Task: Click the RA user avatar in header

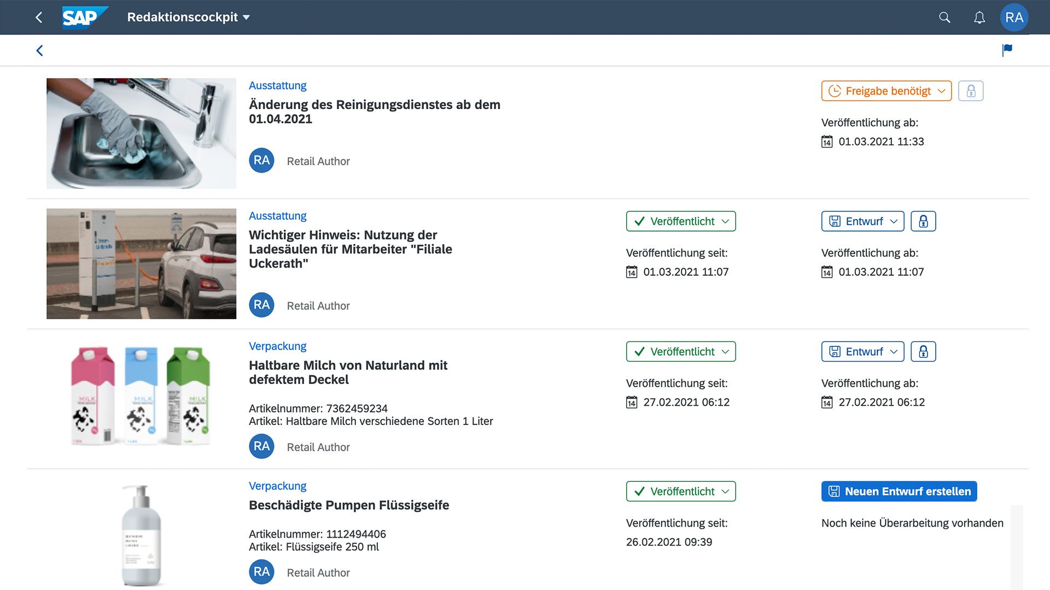Action: tap(1014, 17)
